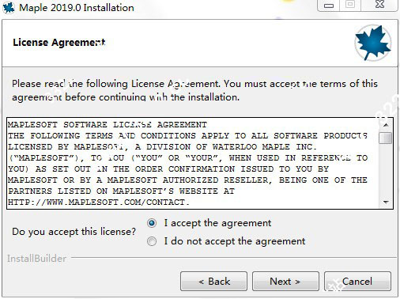The image size is (400, 299).
Task: Click the Maple 2019.0 Installation title text
Action: (77, 8)
